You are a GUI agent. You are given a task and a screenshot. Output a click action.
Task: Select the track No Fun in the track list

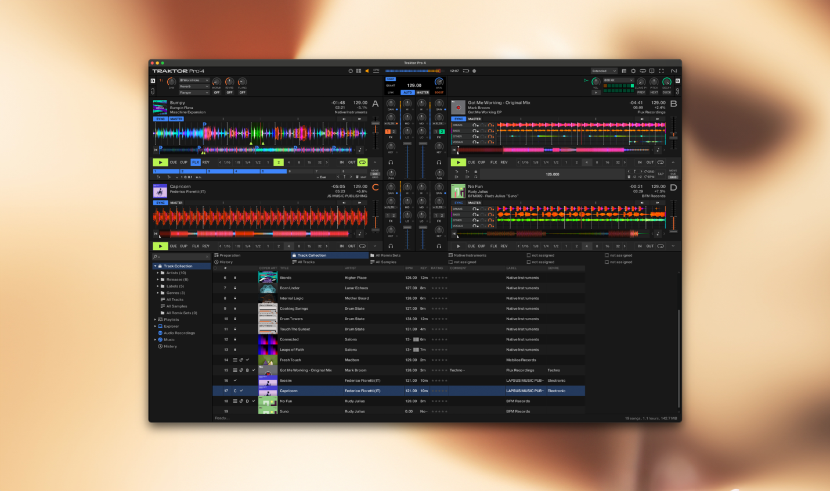(308, 401)
